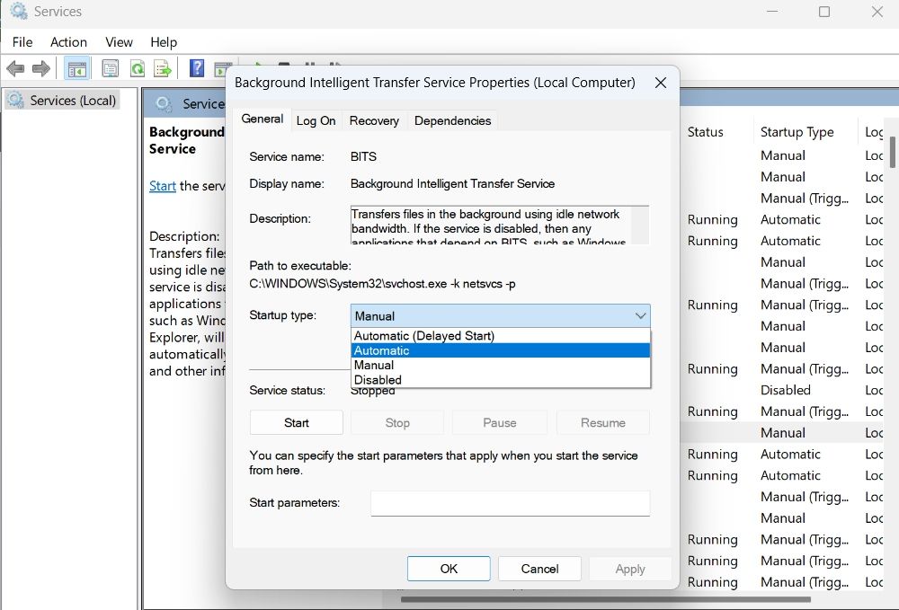The image size is (899, 610).
Task: Click the Description text box in dialog
Action: [x=500, y=225]
